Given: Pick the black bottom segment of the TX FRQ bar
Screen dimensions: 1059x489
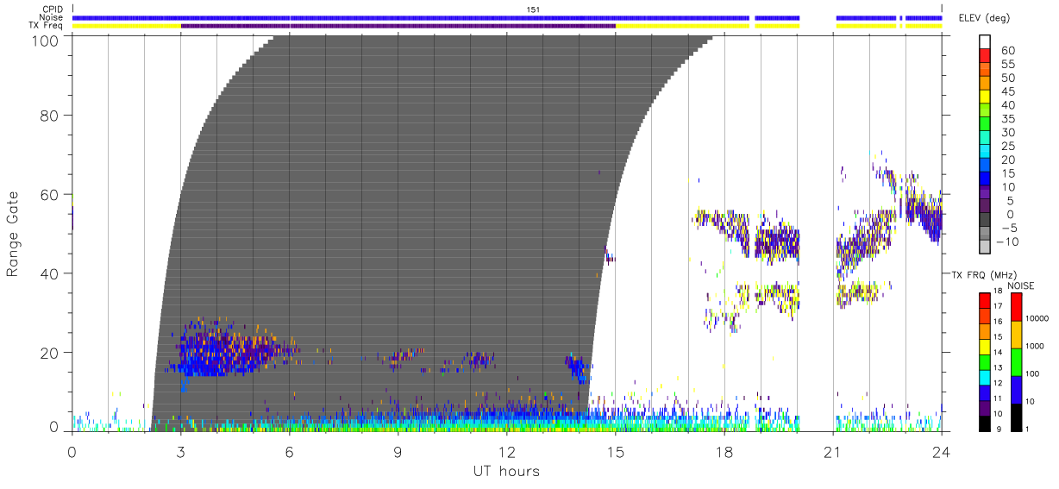Looking at the screenshot, I should tap(984, 423).
